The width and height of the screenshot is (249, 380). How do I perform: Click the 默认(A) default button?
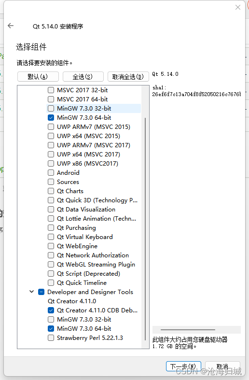tap(38, 77)
